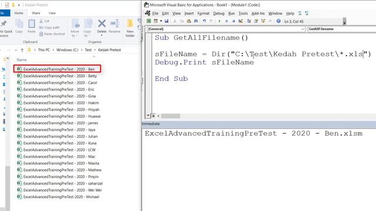Click the code window horizontal scrollbar thumb
This screenshot has height=211, width=376.
point(170,116)
